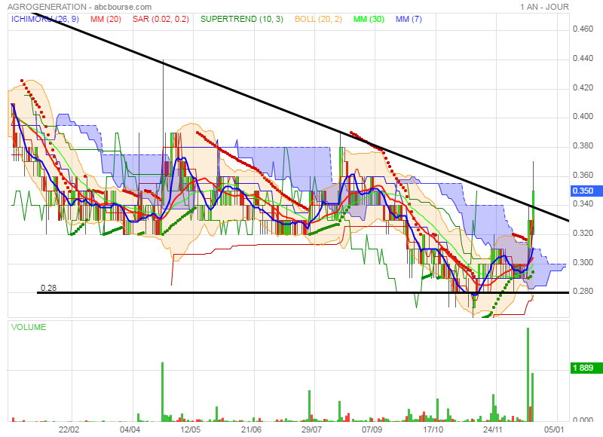Screen dimensions: 603x437
Task: Click the 12/05 date axis label
Action: coord(191,429)
